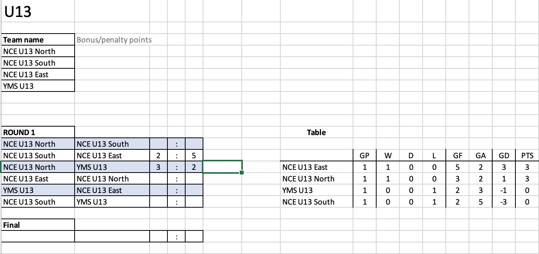
Task: Select away score cell for South vs YMS
Action: tap(194, 202)
